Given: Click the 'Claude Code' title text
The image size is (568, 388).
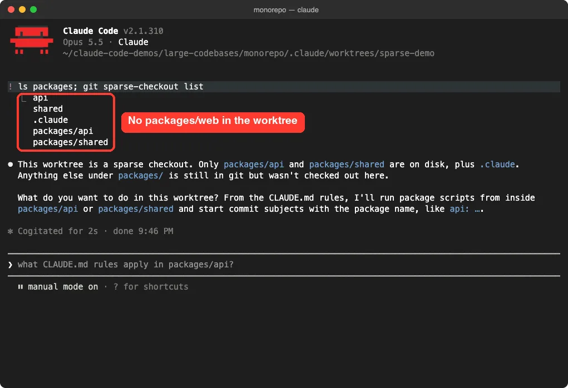Looking at the screenshot, I should [91, 31].
